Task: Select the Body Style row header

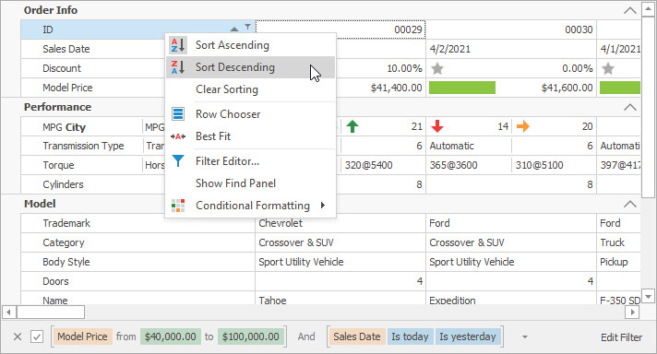Action: tap(138, 262)
